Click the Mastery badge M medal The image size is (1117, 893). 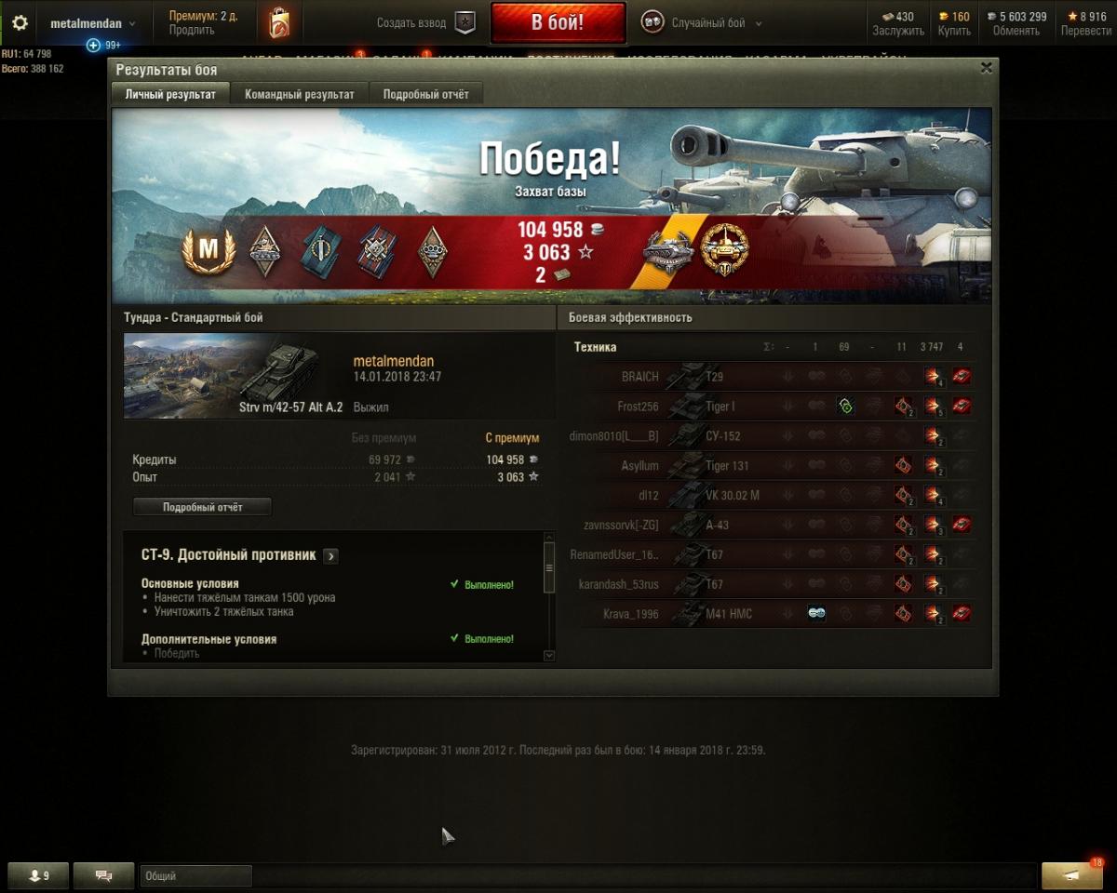coord(208,250)
